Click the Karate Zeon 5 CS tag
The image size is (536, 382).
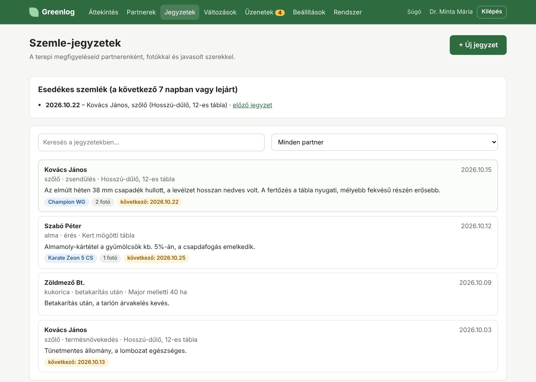tap(71, 258)
